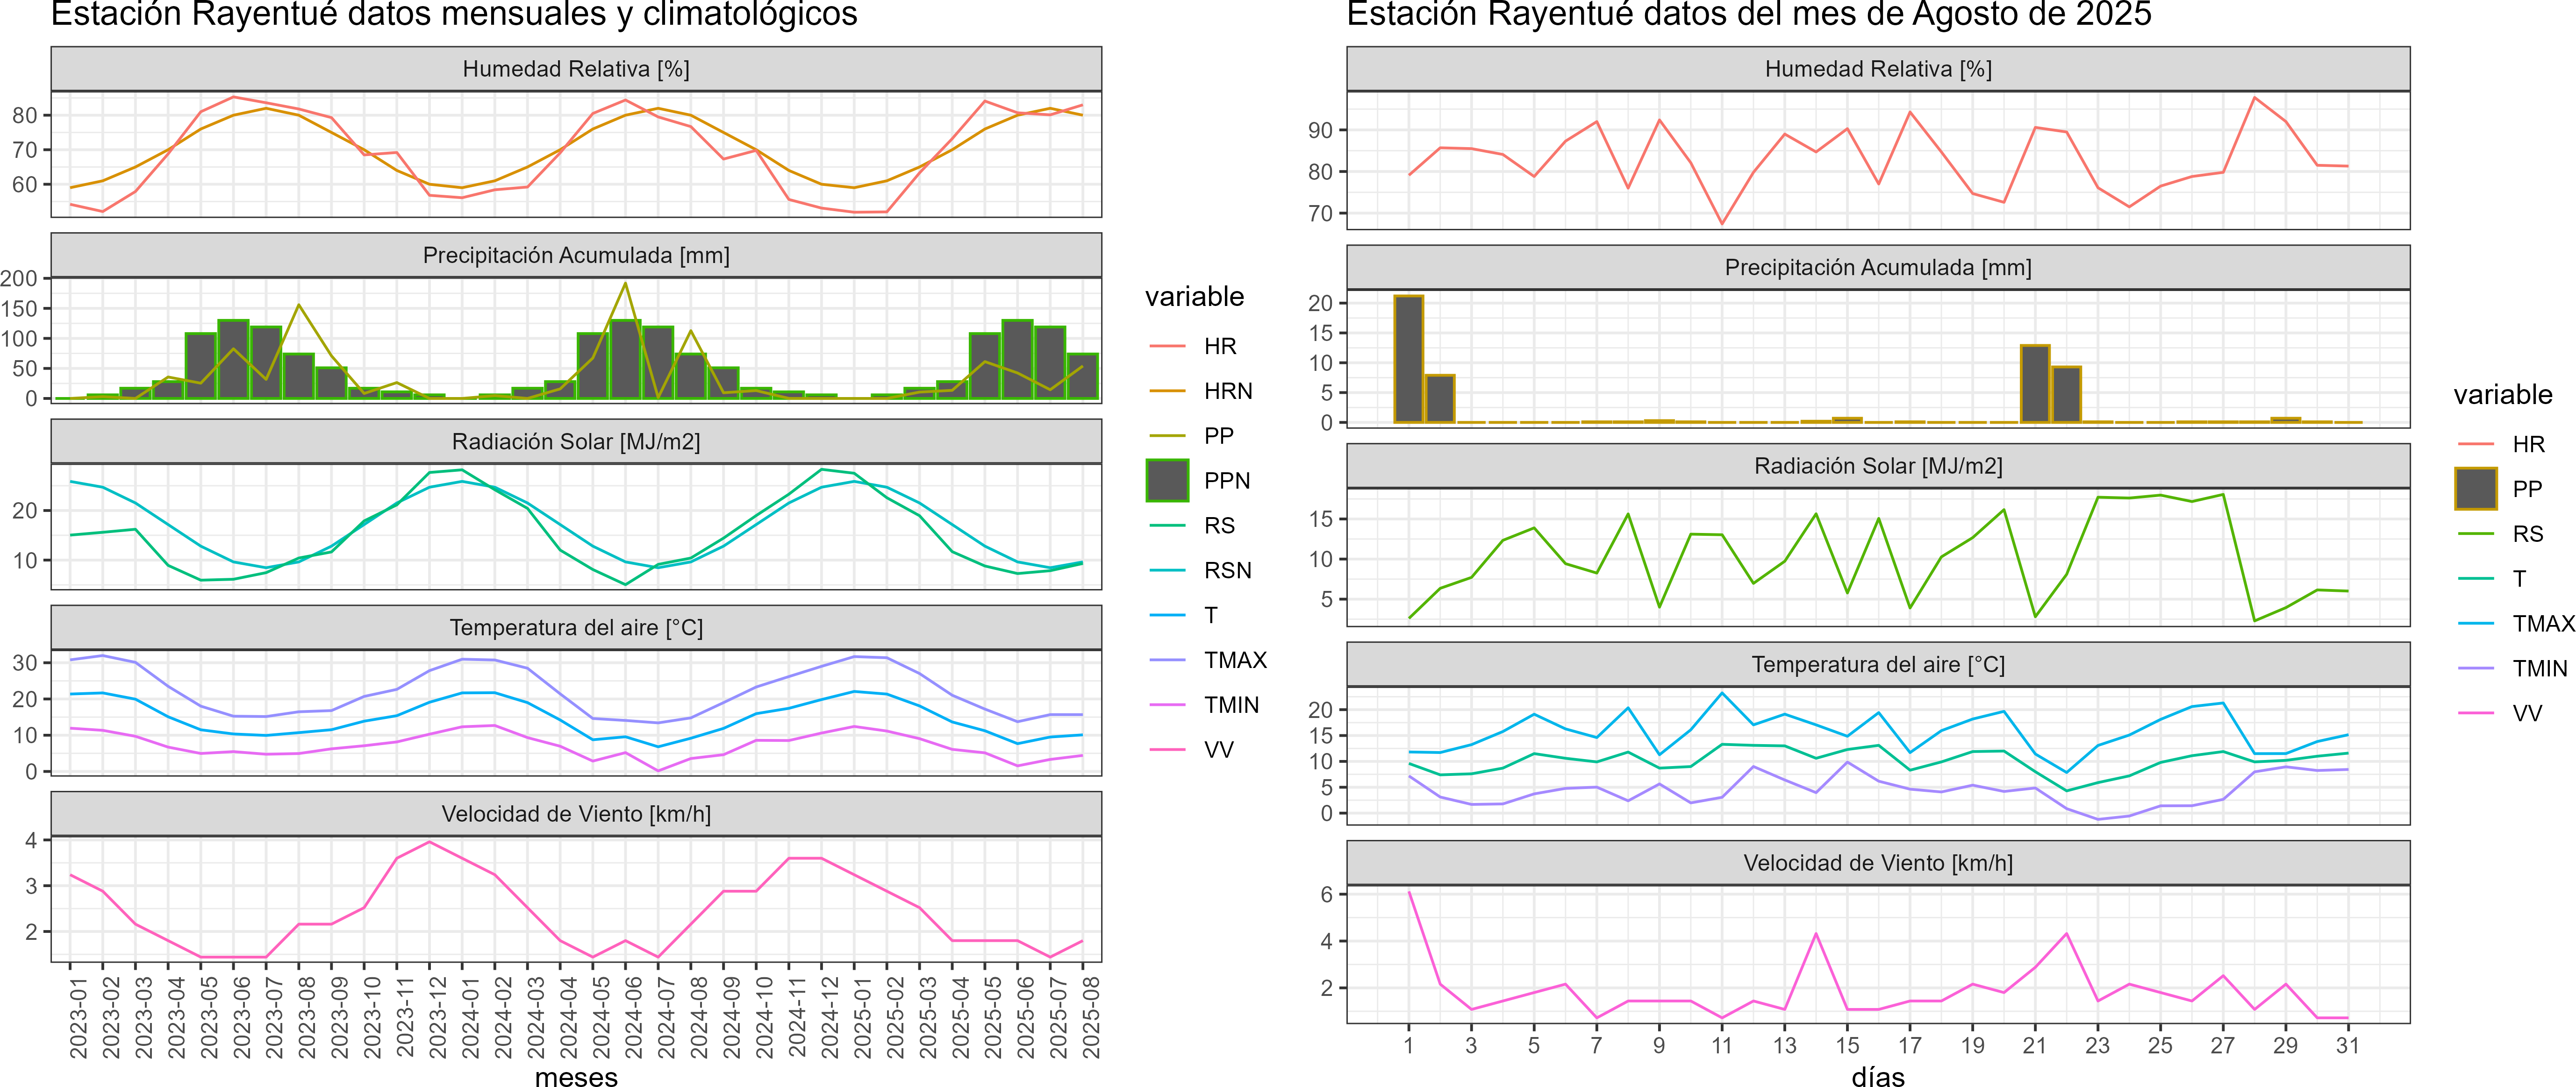Click the RSN legend line key
This screenshot has height=1087, width=2576.
[1167, 570]
